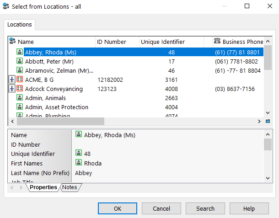Click the company icon for Adcock Conveyancing
279x218 pixels.
click(20, 89)
